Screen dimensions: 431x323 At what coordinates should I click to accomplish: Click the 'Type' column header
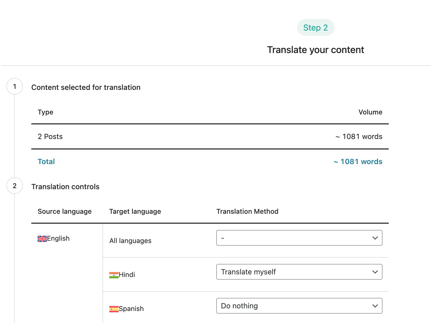pyautogui.click(x=45, y=112)
